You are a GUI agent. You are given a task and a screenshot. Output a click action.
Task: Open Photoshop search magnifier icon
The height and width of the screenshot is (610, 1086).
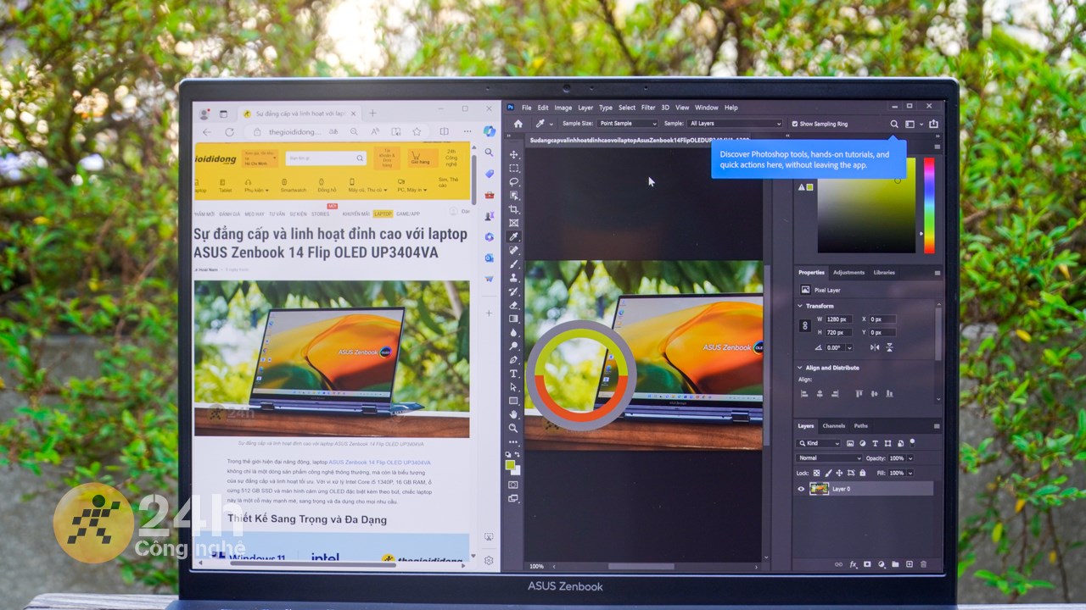893,124
